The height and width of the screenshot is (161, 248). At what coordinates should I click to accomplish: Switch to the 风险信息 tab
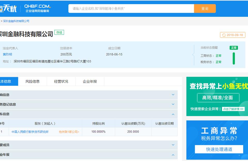tap(32, 81)
